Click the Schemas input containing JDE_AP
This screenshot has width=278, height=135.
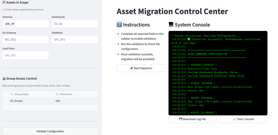click(26, 24)
